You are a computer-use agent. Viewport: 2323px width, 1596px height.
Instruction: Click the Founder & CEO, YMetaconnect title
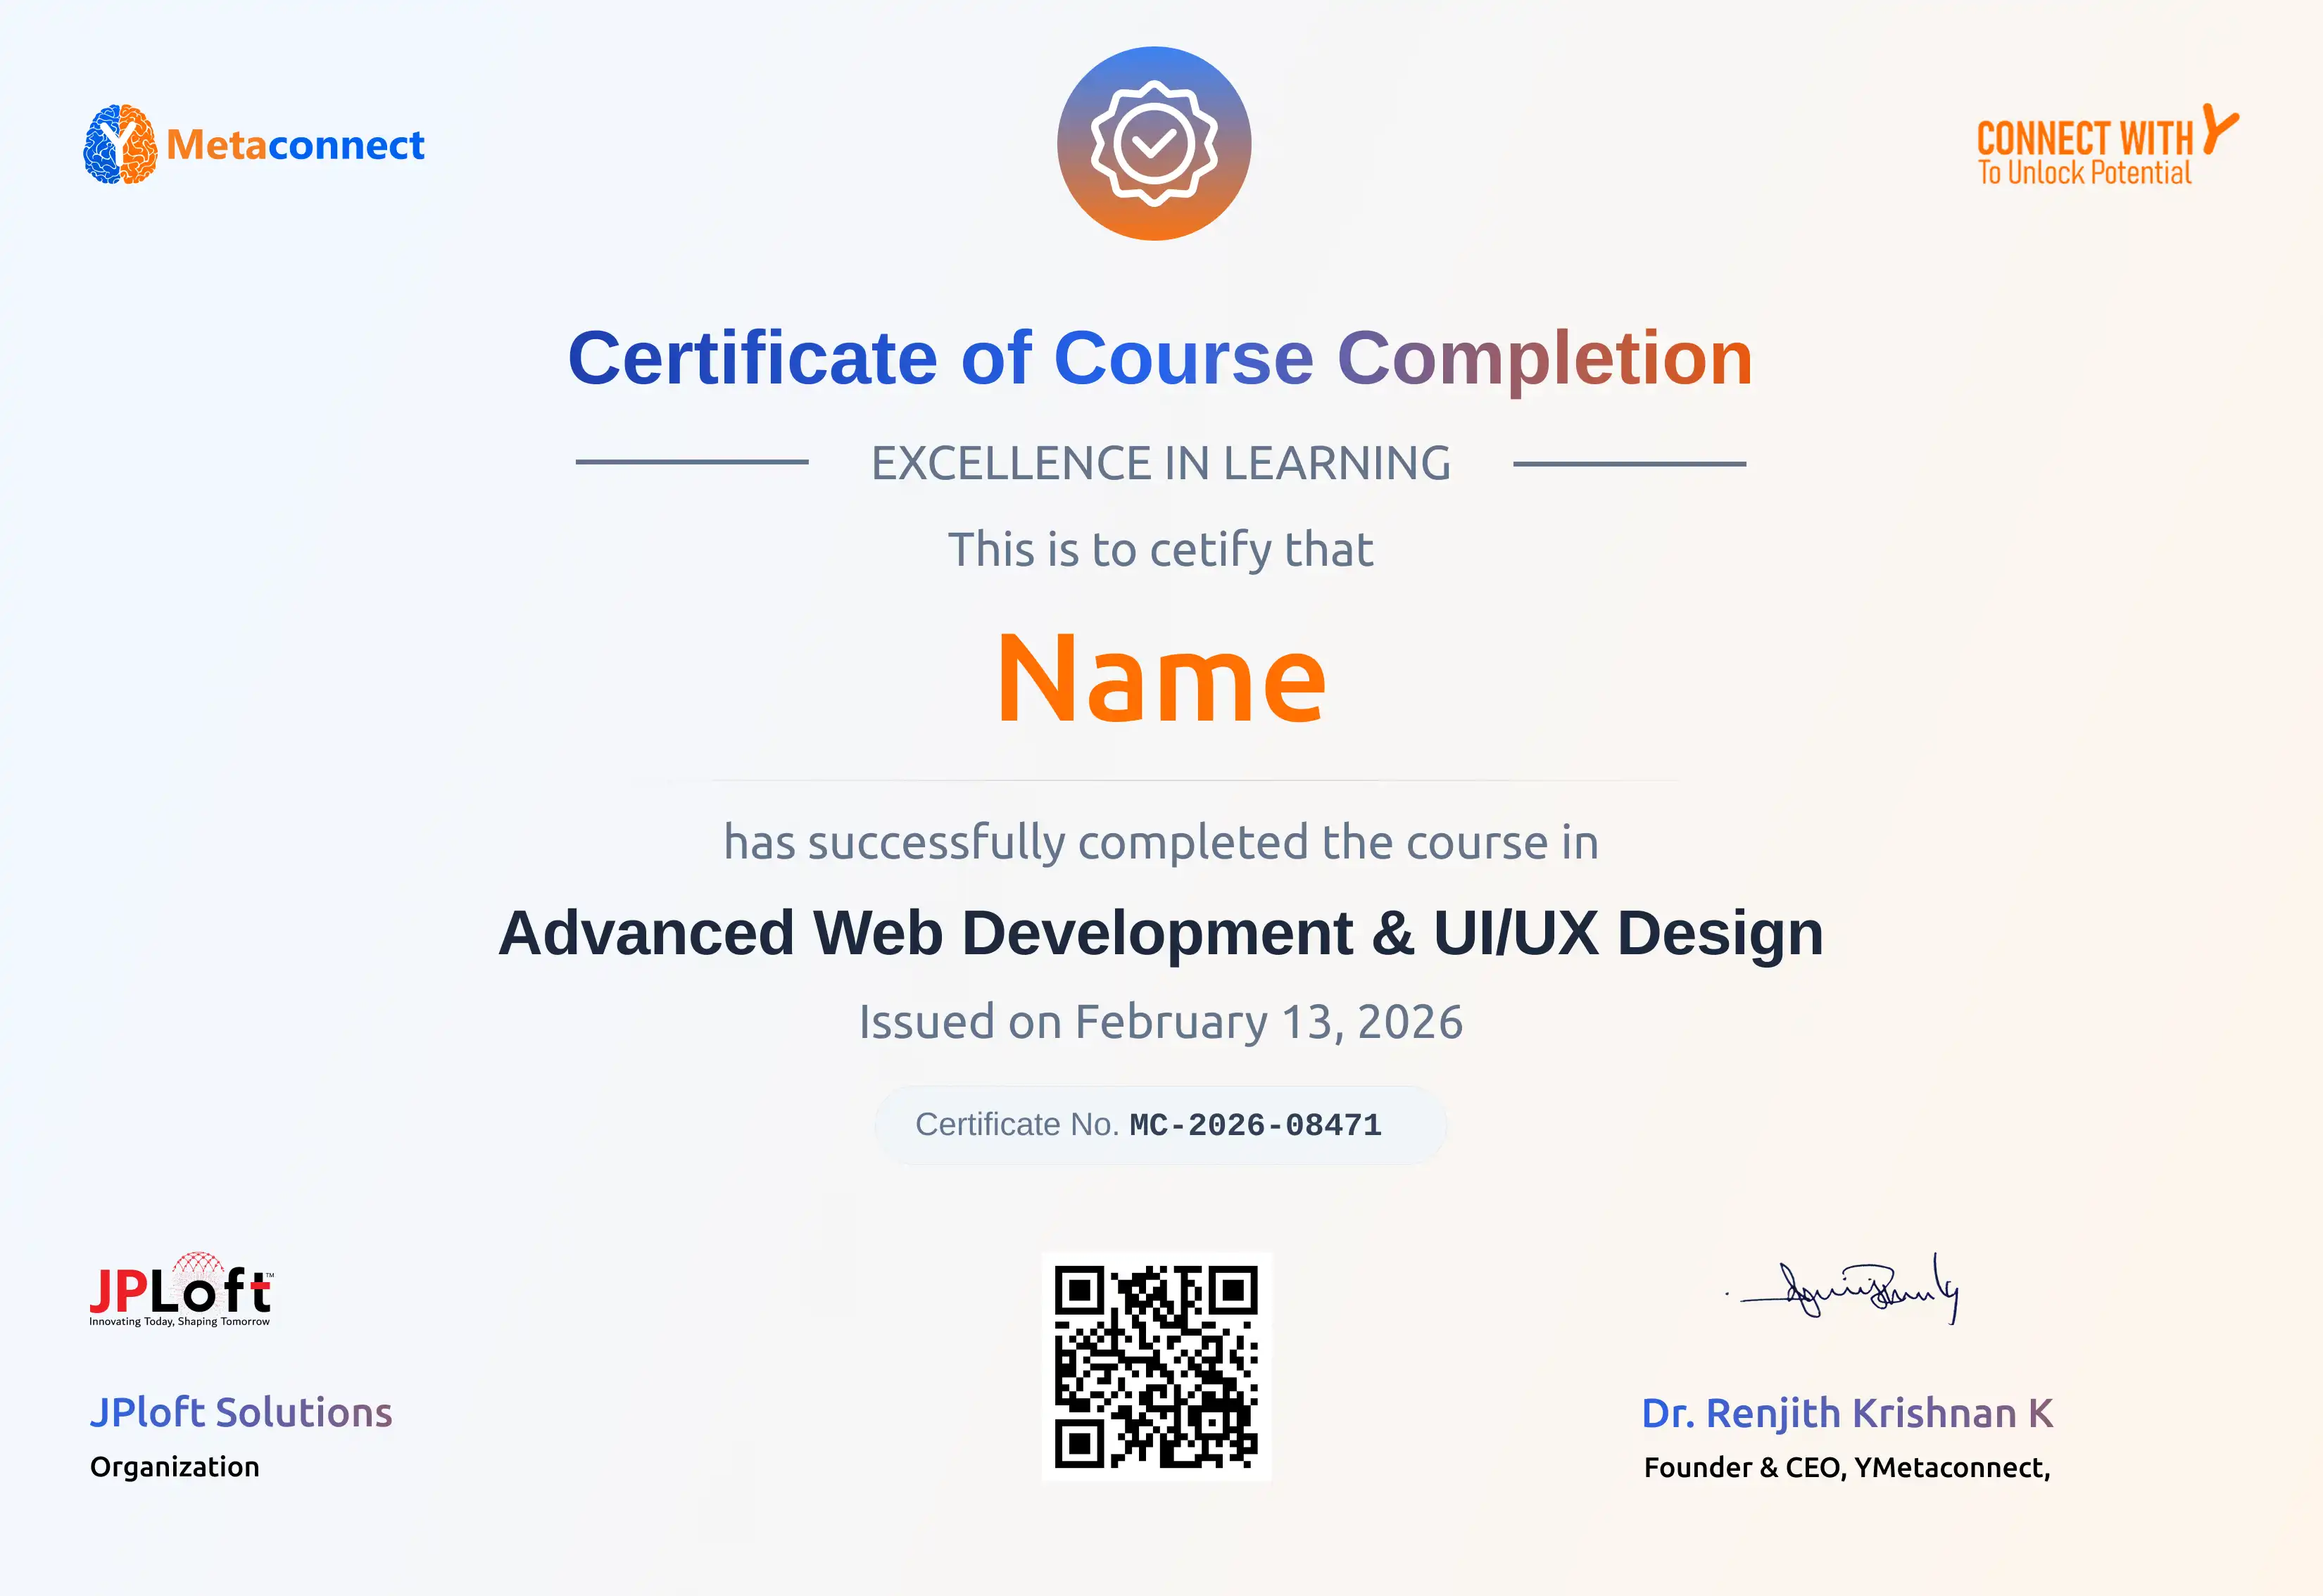(x=1847, y=1467)
